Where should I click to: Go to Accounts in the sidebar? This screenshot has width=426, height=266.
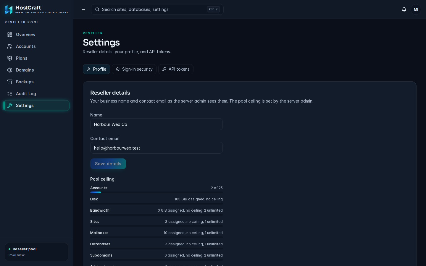tap(36, 46)
